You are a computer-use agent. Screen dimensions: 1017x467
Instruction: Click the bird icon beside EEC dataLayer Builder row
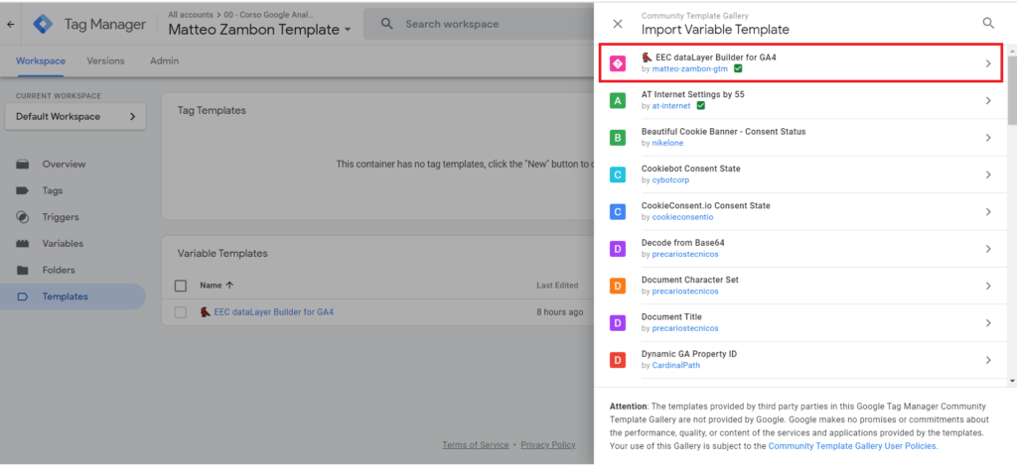coord(206,312)
